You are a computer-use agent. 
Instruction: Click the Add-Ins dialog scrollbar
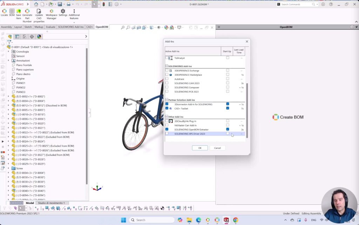point(247,110)
